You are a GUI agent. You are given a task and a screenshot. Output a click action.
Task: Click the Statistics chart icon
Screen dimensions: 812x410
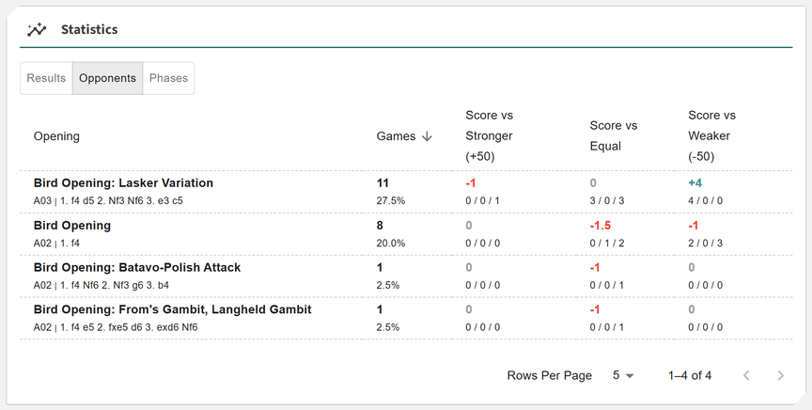tap(37, 30)
